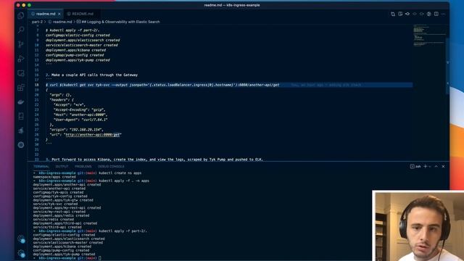
Task: Click "configmap/elastic-config created" in the editor
Action: click(78, 36)
